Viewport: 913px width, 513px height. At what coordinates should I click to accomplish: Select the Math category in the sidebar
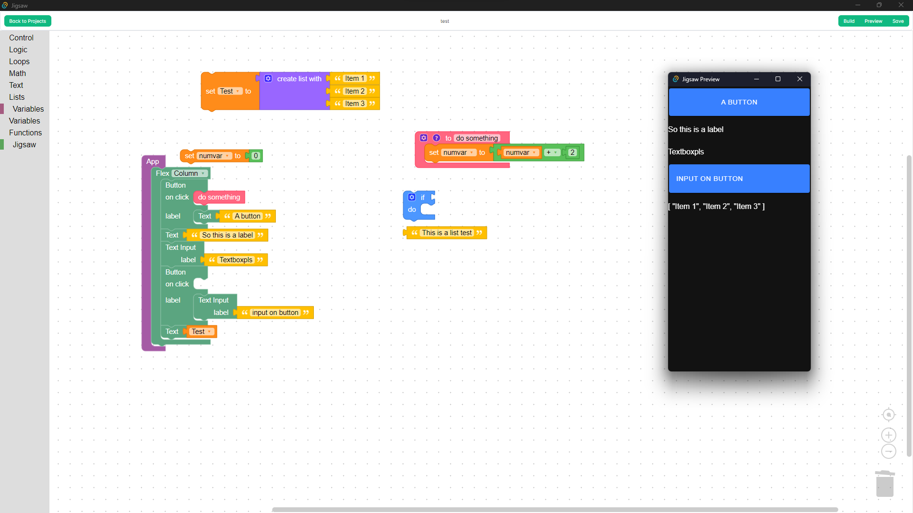pyautogui.click(x=17, y=73)
